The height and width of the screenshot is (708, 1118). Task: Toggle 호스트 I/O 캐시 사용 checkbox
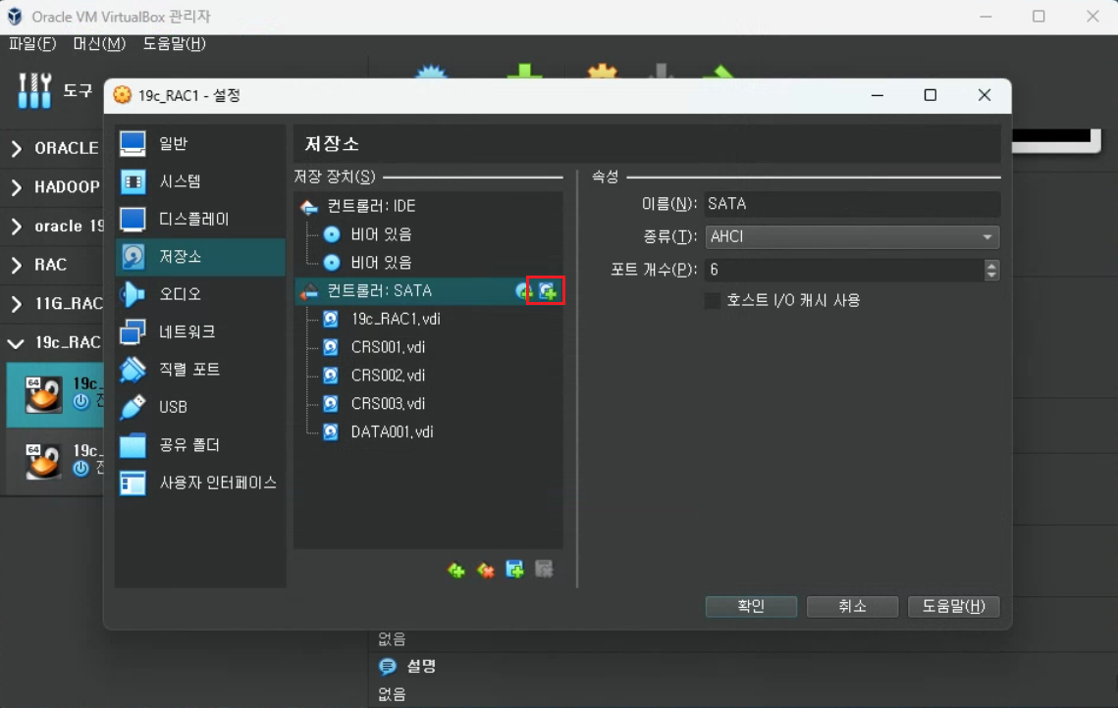tap(713, 301)
